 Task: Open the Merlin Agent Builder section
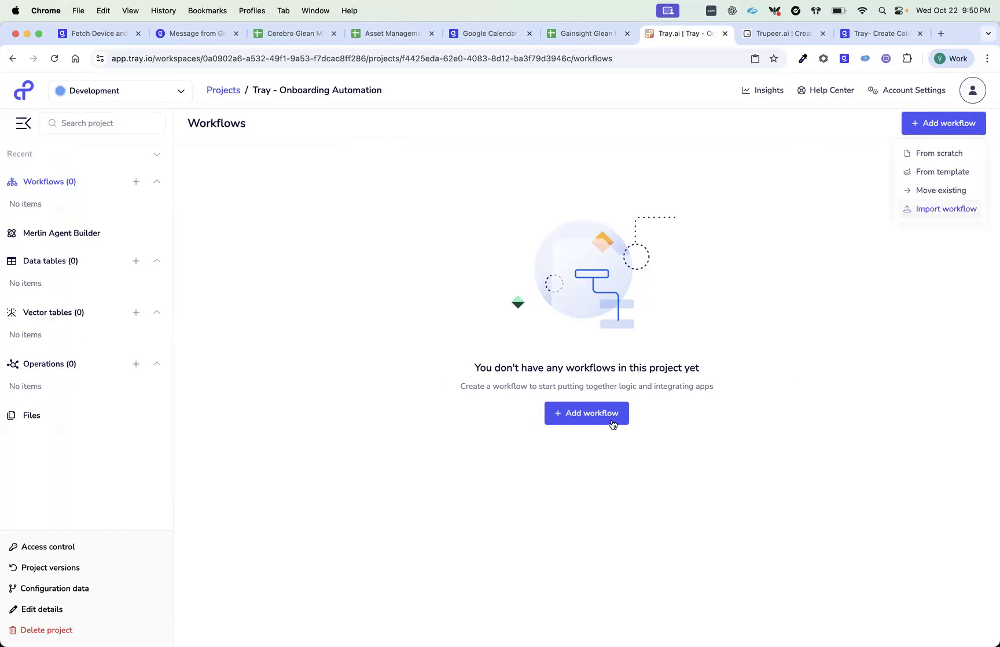point(60,233)
